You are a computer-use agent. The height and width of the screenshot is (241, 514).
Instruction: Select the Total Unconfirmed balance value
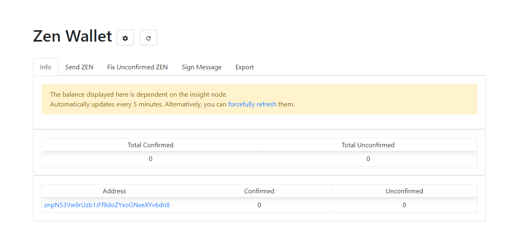click(368, 159)
